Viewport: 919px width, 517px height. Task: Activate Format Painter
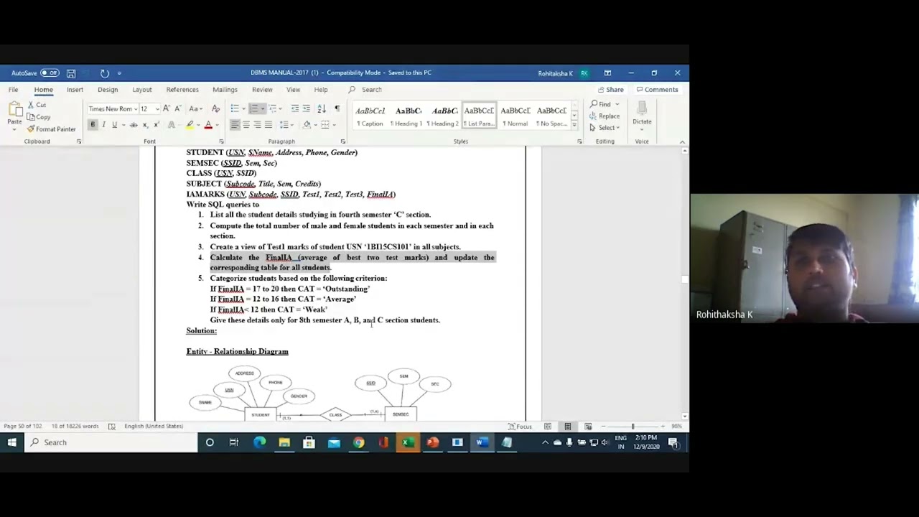pyautogui.click(x=51, y=129)
